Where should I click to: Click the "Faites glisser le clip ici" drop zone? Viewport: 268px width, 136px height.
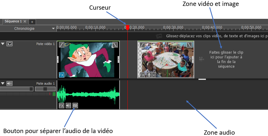(226, 59)
